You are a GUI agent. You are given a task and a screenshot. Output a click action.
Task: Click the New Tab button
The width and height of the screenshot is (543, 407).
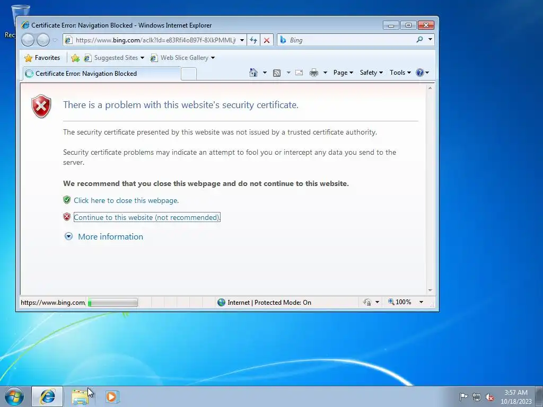click(x=189, y=74)
